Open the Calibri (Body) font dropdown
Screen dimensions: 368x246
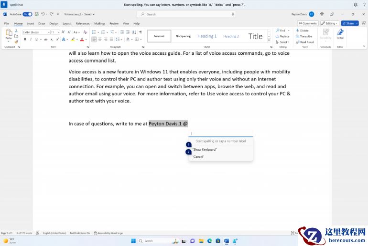(49, 32)
